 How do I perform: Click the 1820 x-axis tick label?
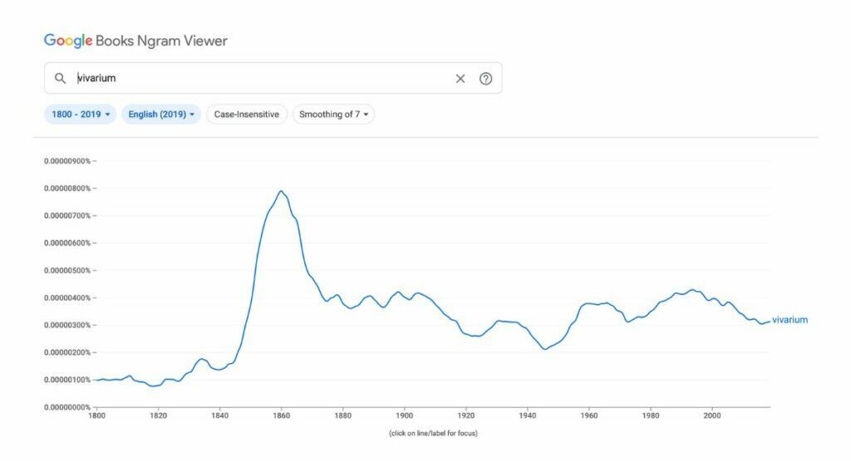click(x=159, y=415)
